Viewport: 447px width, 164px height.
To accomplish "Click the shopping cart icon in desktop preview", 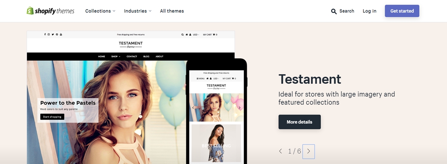I will tap(214, 35).
